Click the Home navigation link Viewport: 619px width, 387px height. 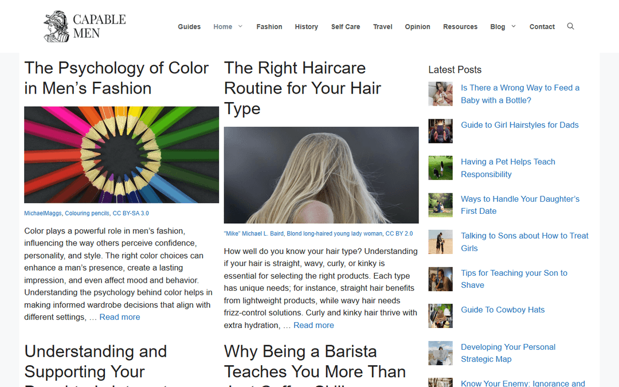pyautogui.click(x=222, y=26)
